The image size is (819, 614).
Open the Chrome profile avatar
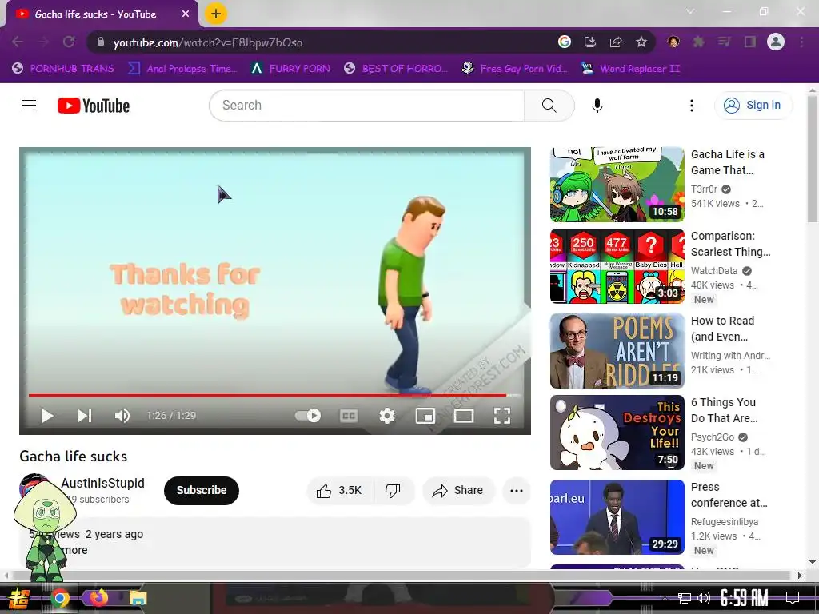click(776, 42)
